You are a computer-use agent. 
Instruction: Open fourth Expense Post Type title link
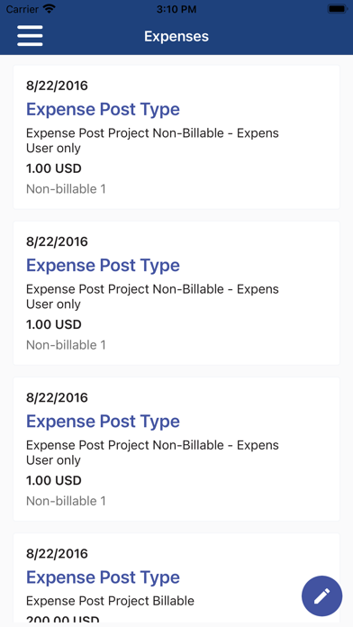104,577
